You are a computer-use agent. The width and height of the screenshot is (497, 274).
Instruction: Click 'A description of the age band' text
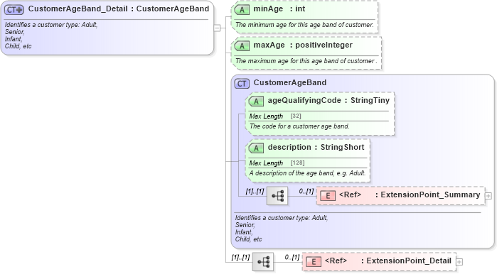307,173
